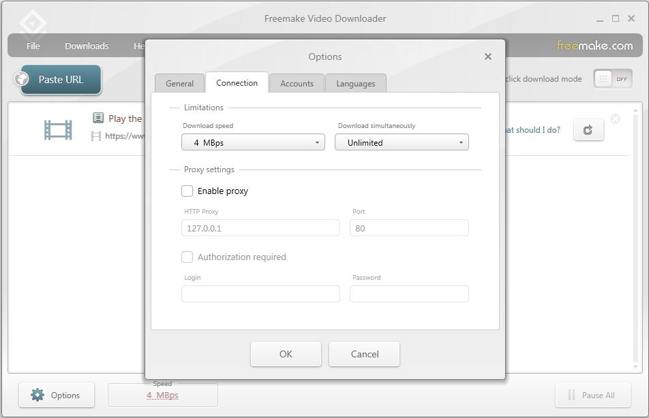
Task: Click the film strip video thumbnail icon
Action: pyautogui.click(x=58, y=130)
